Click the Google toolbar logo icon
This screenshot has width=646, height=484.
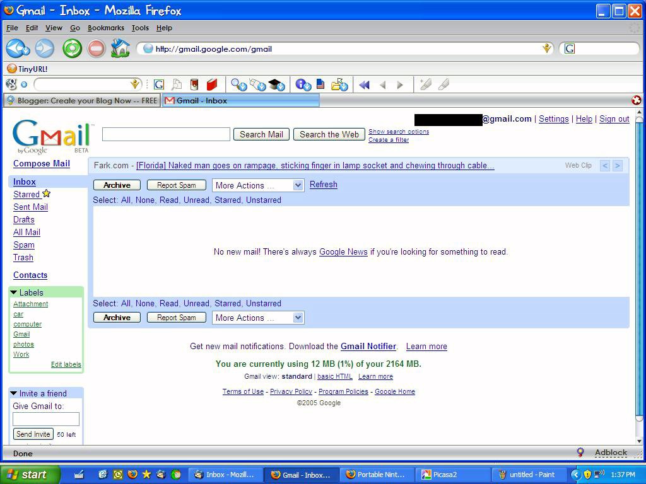11,84
